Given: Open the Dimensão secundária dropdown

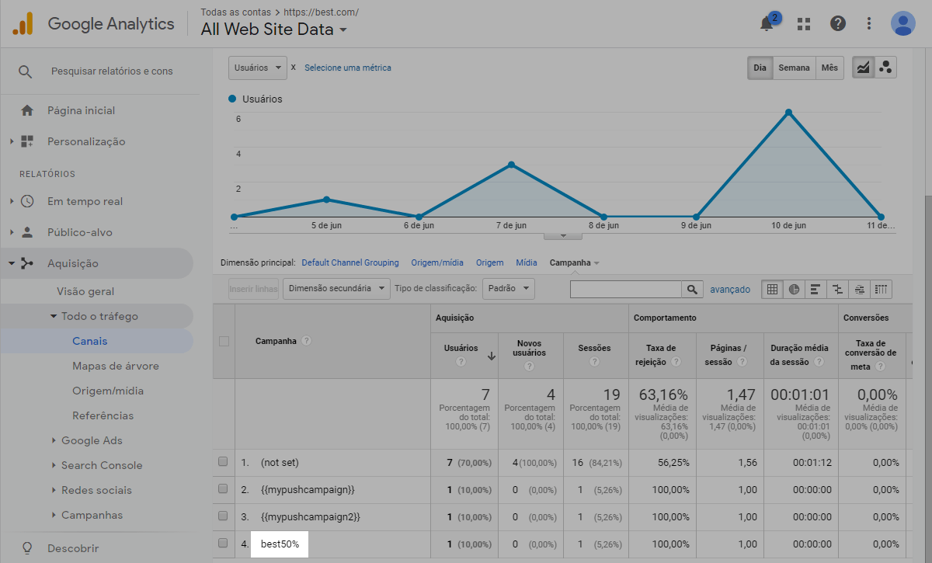Looking at the screenshot, I should [336, 289].
